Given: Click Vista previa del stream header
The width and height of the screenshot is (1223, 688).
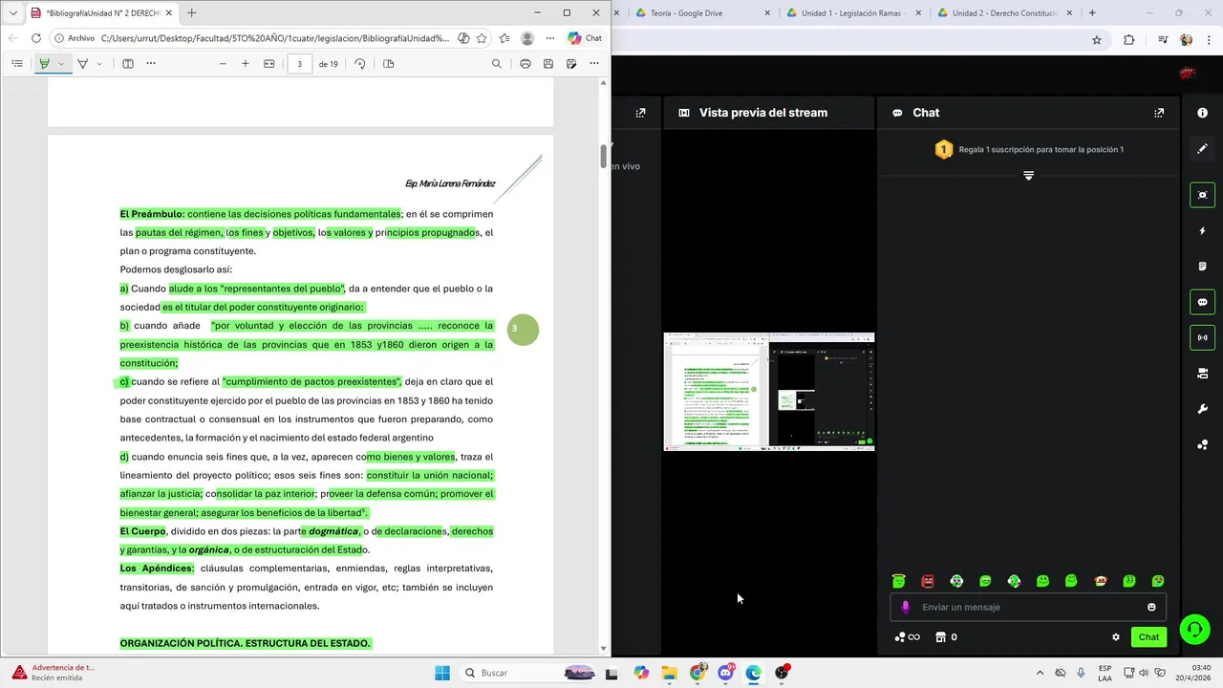Looking at the screenshot, I should 763,113.
